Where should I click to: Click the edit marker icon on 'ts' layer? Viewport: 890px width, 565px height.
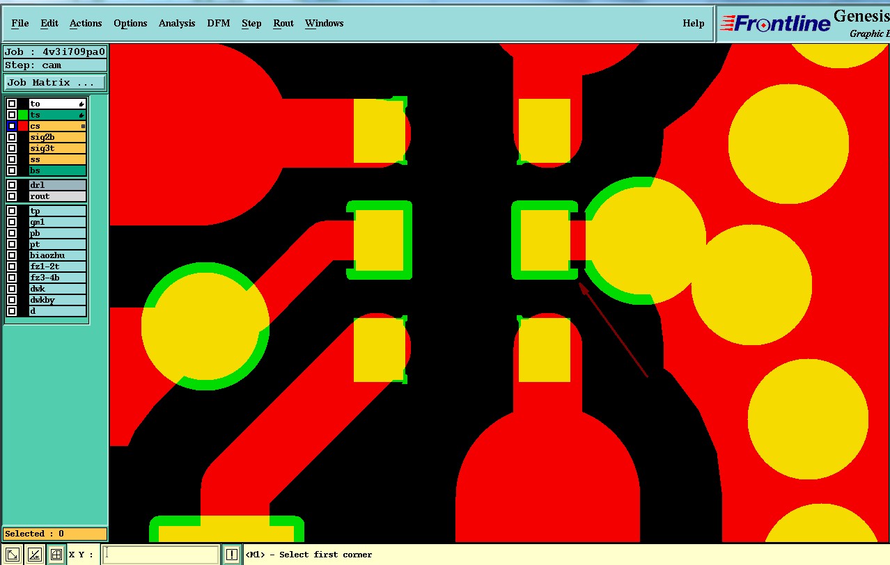(x=81, y=115)
